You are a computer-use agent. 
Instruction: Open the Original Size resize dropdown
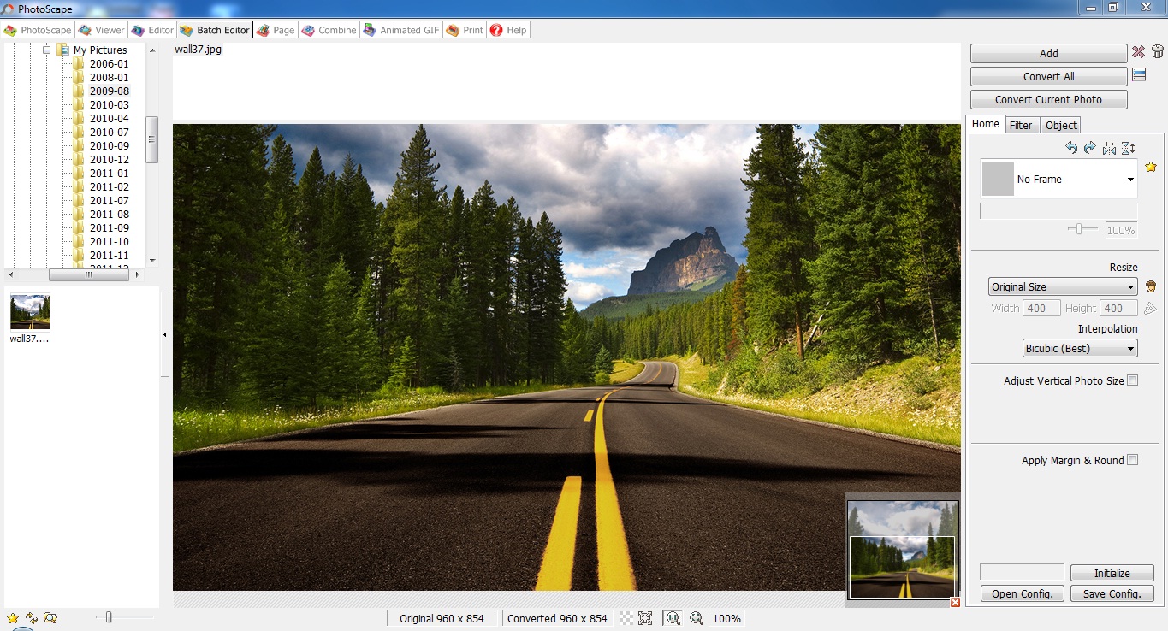pos(1063,286)
